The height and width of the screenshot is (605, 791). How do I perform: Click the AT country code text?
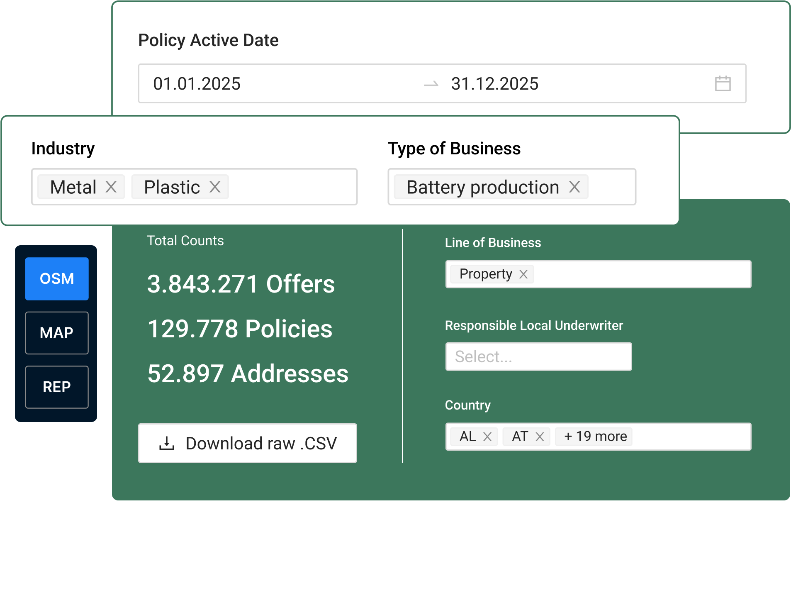[x=520, y=437]
